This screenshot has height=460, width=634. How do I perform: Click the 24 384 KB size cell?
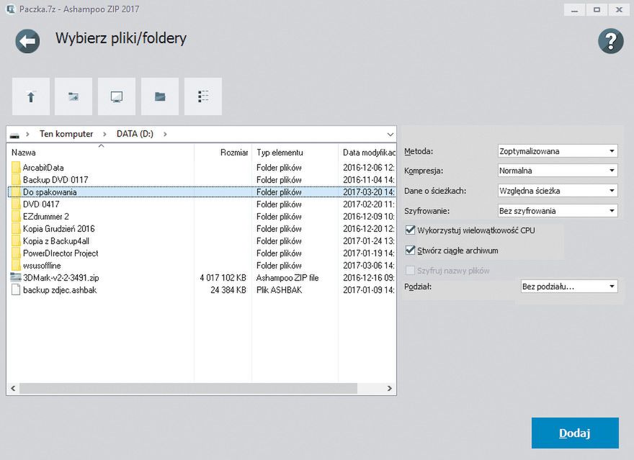[228, 290]
